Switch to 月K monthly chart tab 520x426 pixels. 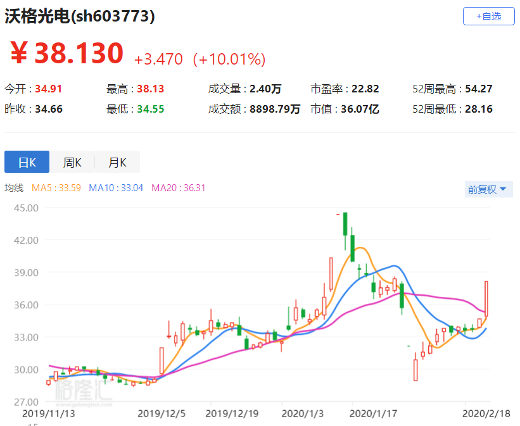click(117, 162)
